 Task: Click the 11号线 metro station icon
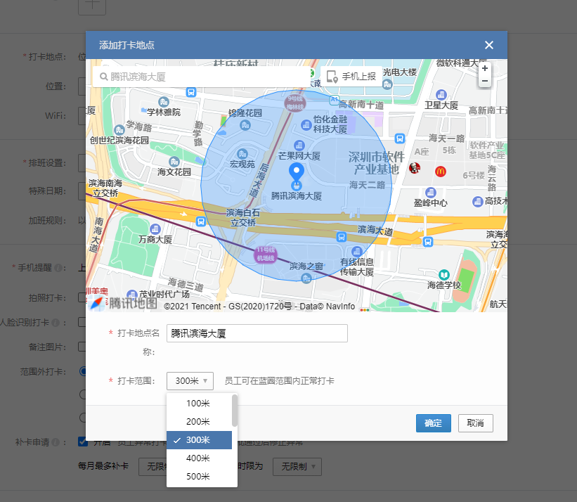pyautogui.click(x=266, y=255)
